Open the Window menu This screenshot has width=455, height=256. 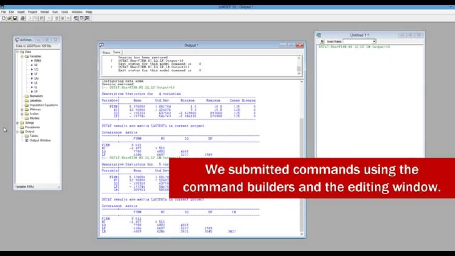click(x=77, y=12)
